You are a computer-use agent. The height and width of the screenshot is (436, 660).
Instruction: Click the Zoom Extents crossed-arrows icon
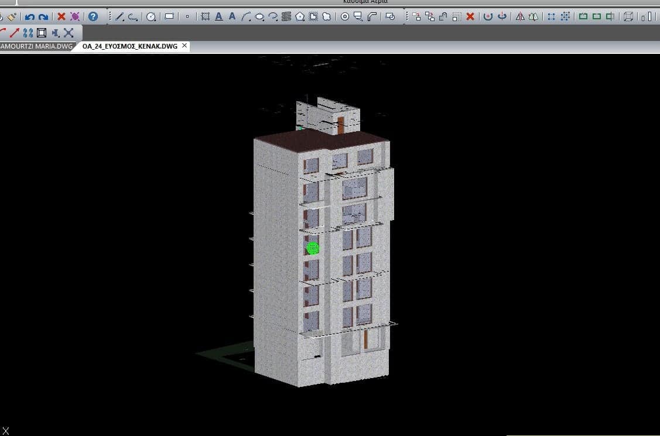[x=69, y=33]
